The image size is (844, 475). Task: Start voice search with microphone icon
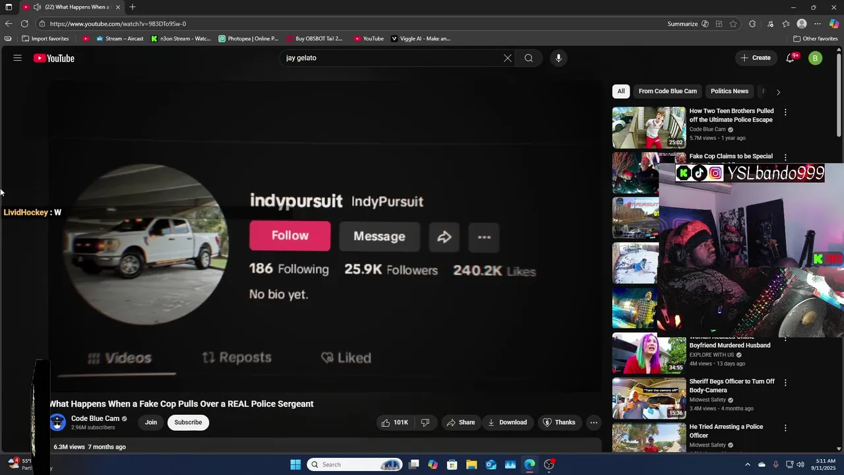pos(558,58)
